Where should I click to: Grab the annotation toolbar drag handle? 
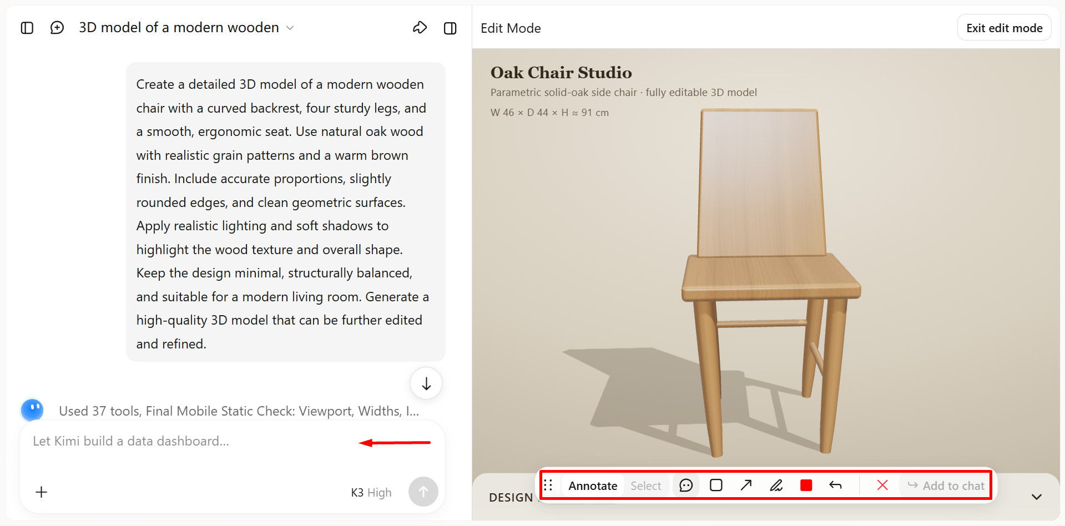point(548,485)
